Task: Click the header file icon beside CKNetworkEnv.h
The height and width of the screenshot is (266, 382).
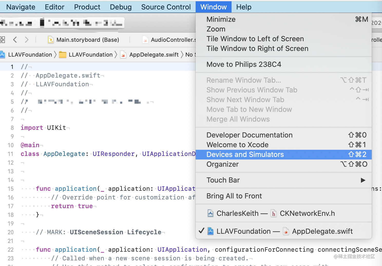Action: 274,213
